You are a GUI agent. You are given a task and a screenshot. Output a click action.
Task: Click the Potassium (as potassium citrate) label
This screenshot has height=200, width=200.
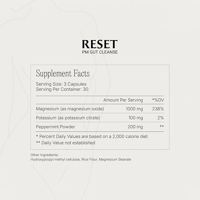pyautogui.click(x=68, y=118)
